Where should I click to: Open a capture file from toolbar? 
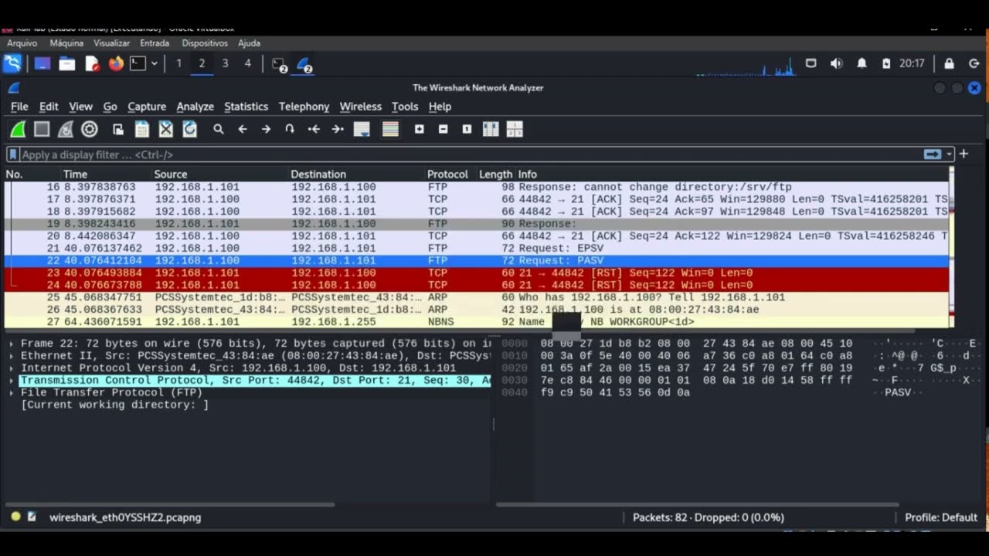click(x=118, y=130)
